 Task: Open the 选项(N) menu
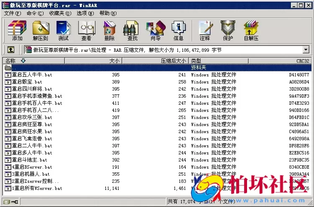(85, 13)
